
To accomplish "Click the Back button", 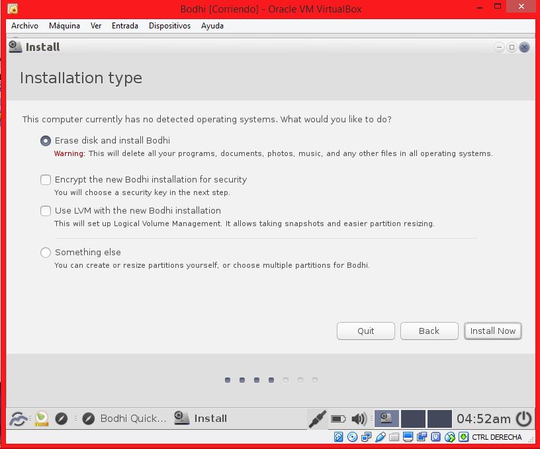I will point(429,331).
